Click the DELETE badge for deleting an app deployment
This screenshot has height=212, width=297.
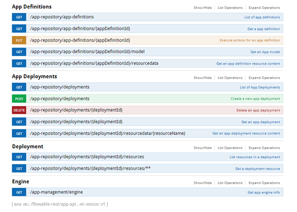[19, 110]
